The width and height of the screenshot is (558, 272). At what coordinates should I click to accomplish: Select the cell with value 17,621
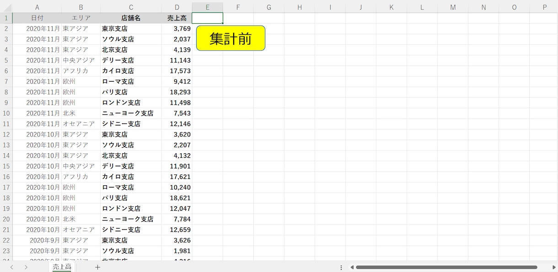pyautogui.click(x=177, y=177)
